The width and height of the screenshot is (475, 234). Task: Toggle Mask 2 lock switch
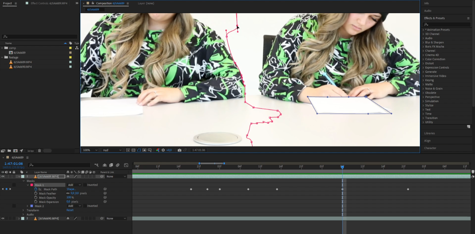pos(14,206)
